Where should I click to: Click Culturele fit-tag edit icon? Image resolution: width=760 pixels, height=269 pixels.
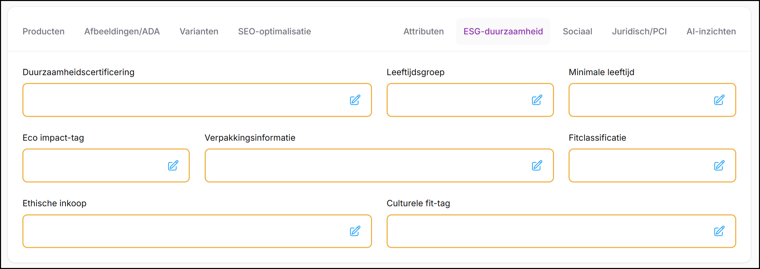click(719, 231)
